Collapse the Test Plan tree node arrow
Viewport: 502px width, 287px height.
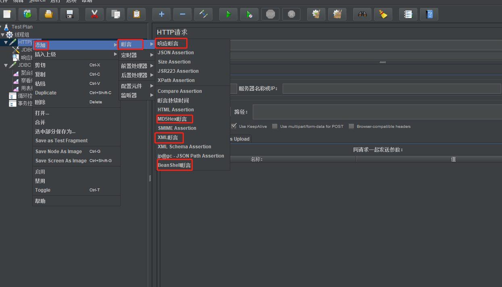[2, 27]
